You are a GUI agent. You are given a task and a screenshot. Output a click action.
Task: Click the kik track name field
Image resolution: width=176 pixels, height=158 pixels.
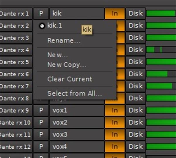[x=76, y=13]
